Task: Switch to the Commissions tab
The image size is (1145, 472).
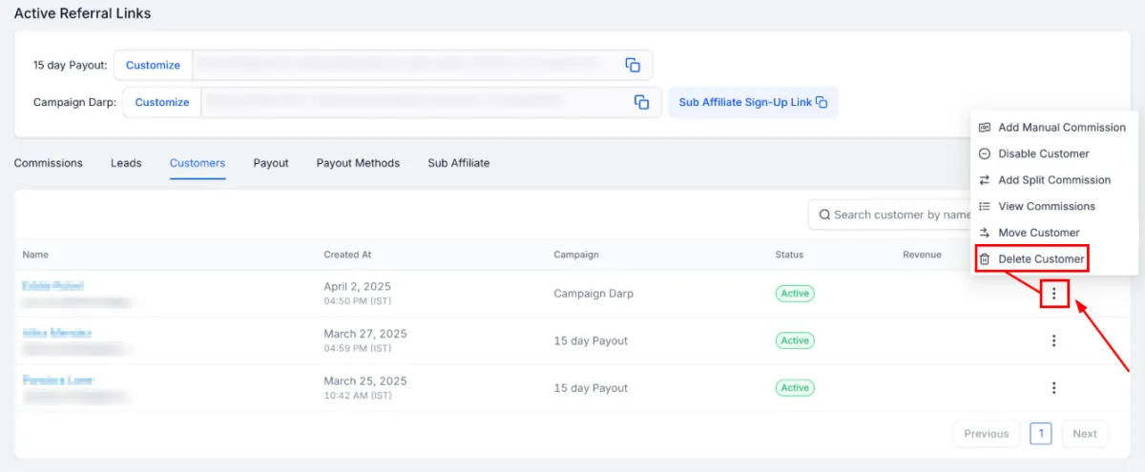Action: coord(49,163)
